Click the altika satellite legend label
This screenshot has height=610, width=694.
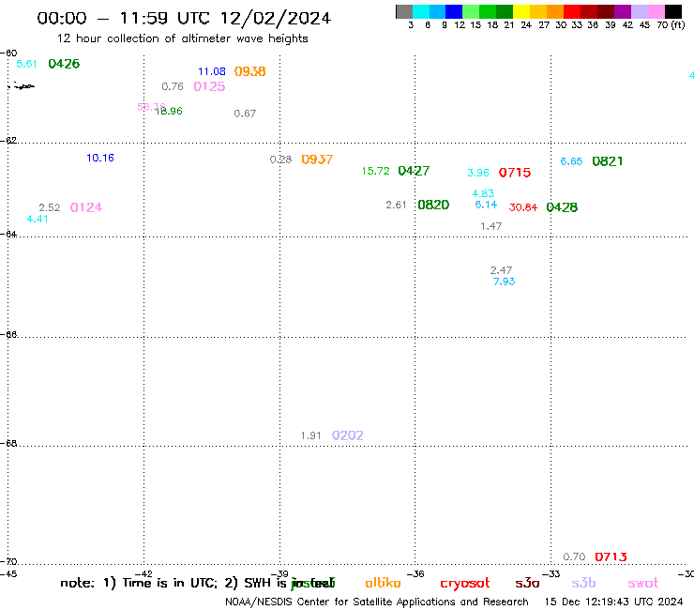click(x=383, y=583)
